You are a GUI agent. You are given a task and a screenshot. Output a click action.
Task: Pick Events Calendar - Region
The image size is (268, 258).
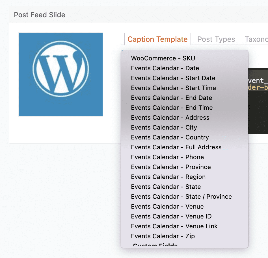click(x=184, y=177)
